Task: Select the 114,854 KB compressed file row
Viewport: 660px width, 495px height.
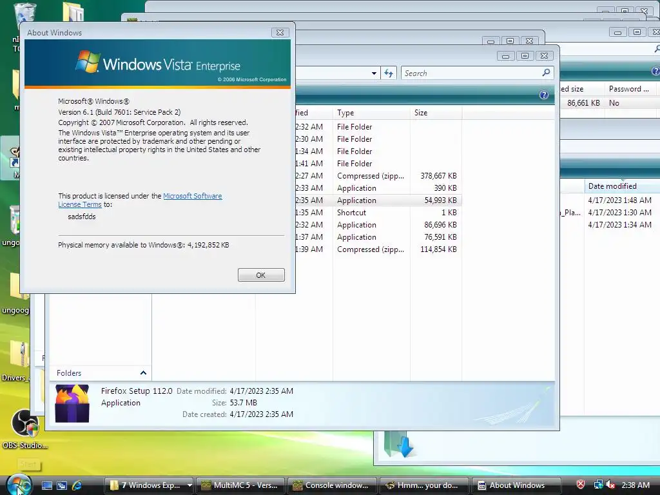Action: [x=378, y=249]
